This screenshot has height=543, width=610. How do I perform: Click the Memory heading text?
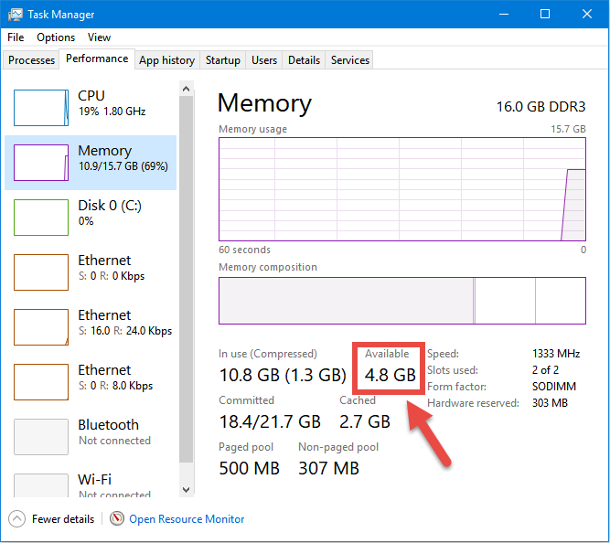264,103
